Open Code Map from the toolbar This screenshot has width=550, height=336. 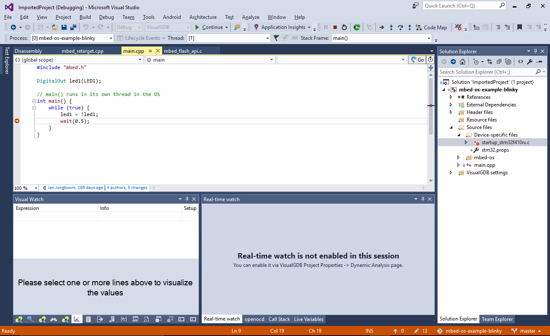pyautogui.click(x=431, y=27)
